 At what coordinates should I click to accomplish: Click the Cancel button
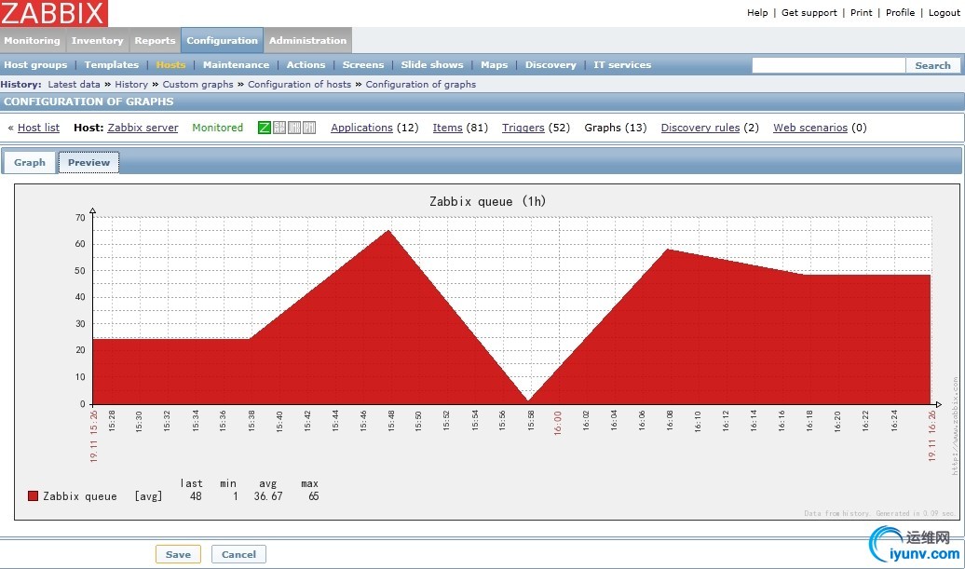coord(238,554)
